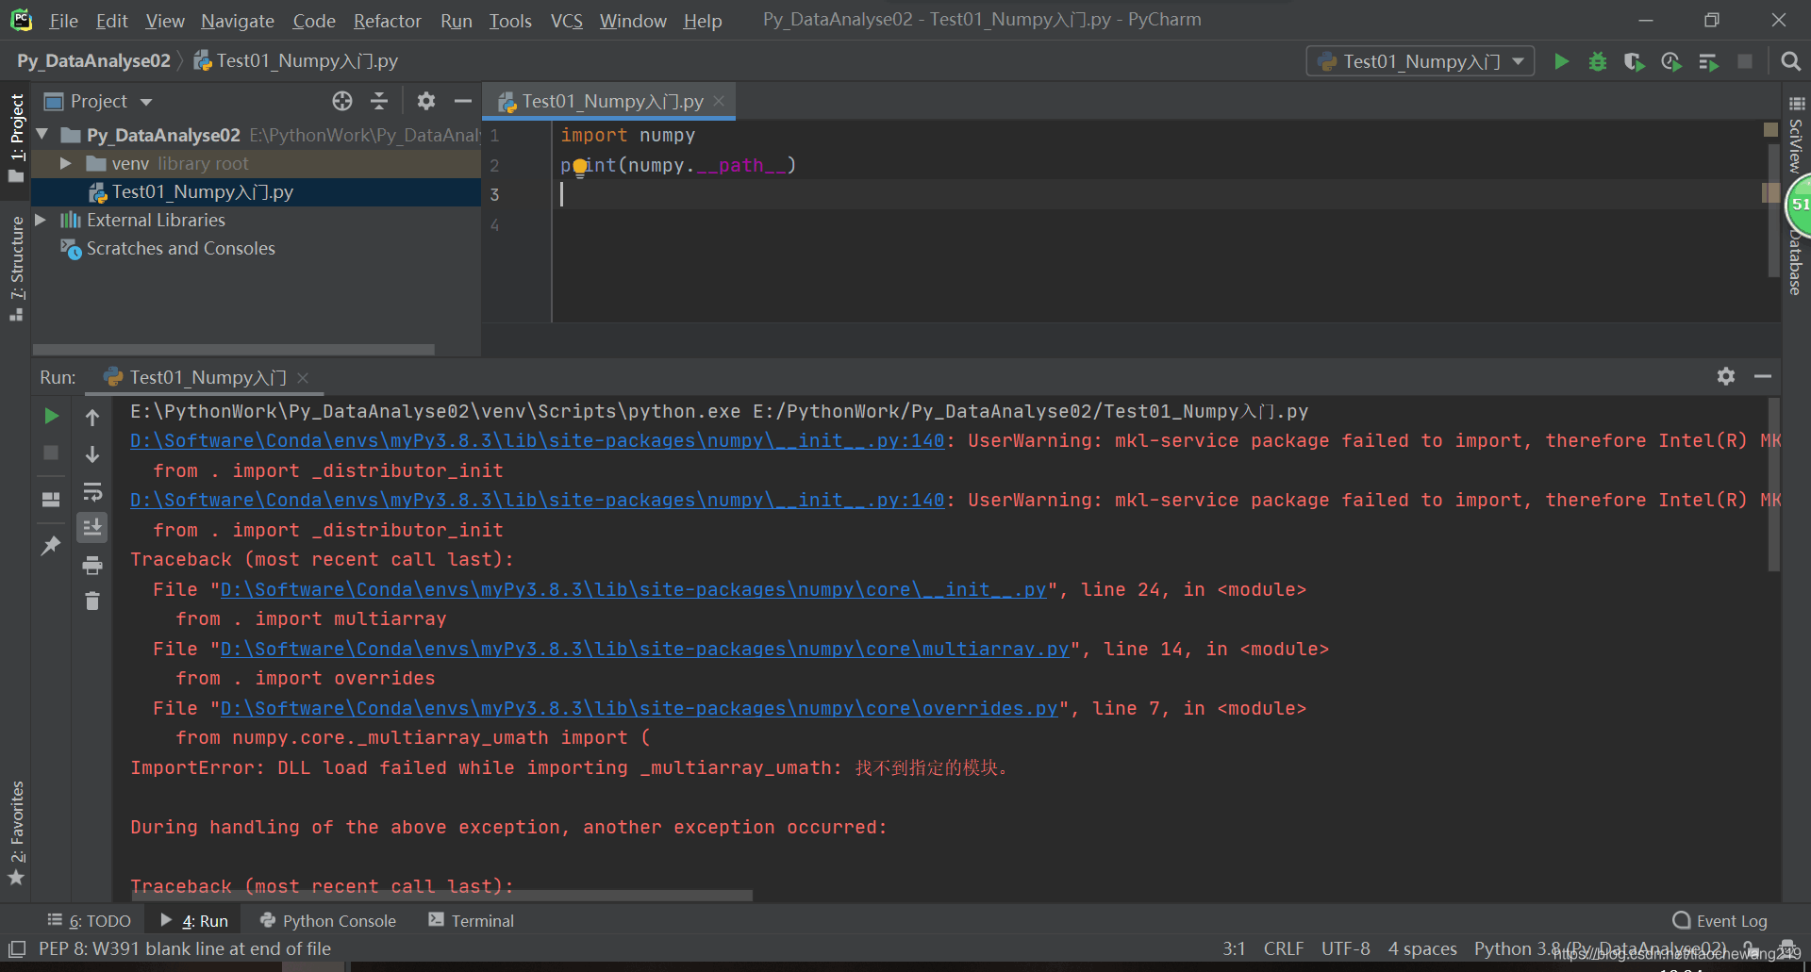Viewport: 1811px width, 972px height.
Task: Change indent setting 4 spaces
Action: (1422, 948)
